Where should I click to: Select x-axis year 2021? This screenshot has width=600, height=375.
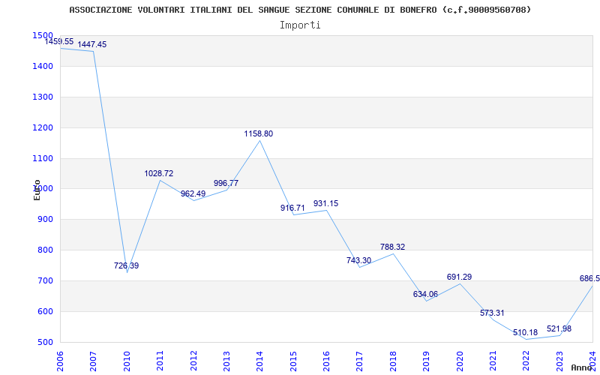(x=493, y=361)
